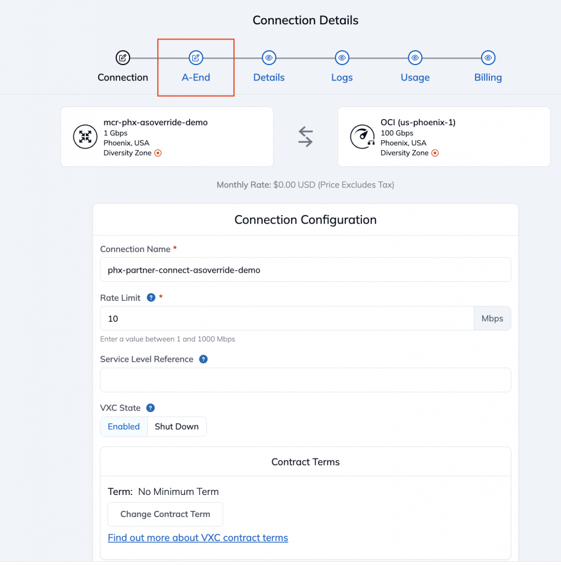This screenshot has width=561, height=565.
Task: Click the Details step eye icon
Action: click(x=269, y=57)
